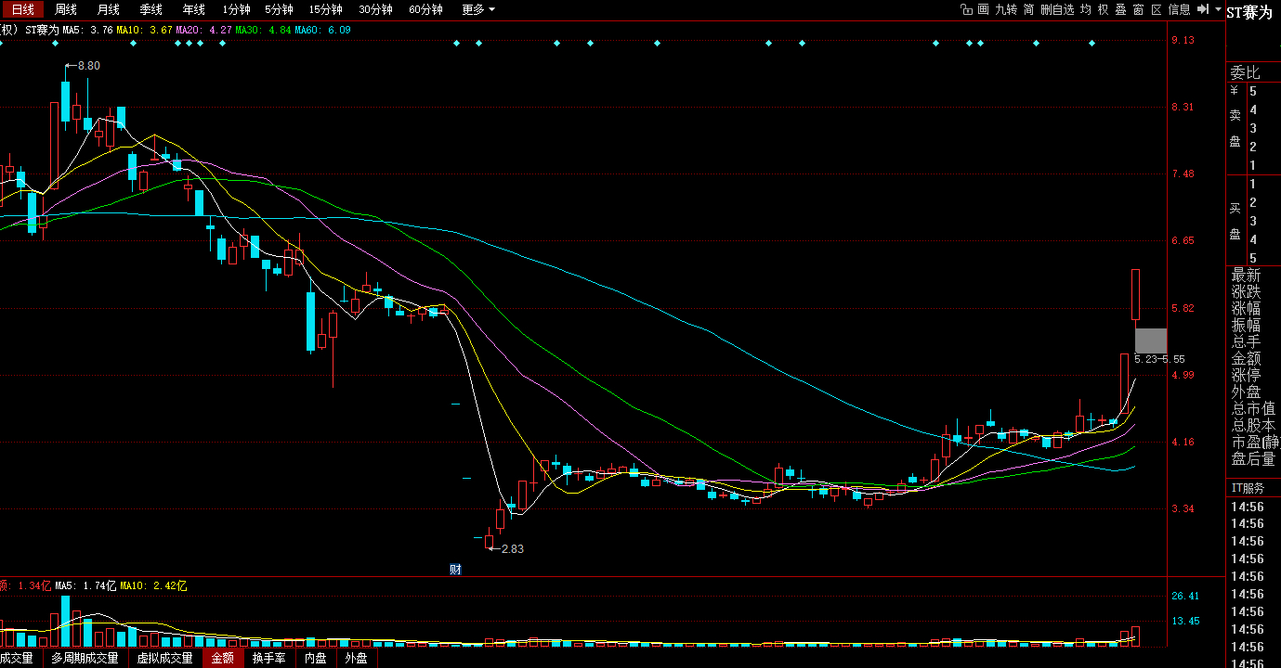The height and width of the screenshot is (668, 1281).
Task: Click the 财 financial marker on chart
Action: tap(455, 569)
